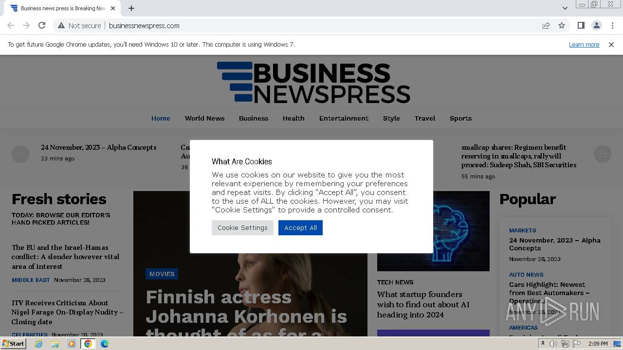This screenshot has width=623, height=350.
Task: Open Popular story 24 November, 2023 – Alpha Concepts
Action: tap(555, 244)
